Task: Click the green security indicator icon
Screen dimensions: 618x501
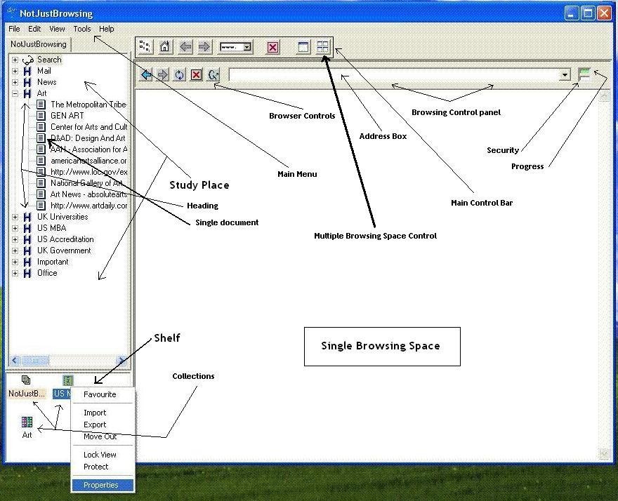Action: (584, 74)
